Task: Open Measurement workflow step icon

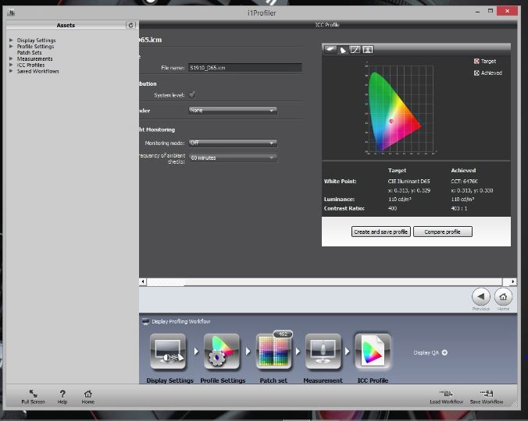Action: 323,352
